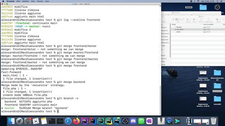Open QuickTime Player in the Dock
Viewport: 225px width, 126px height.
pyautogui.click(x=169, y=121)
